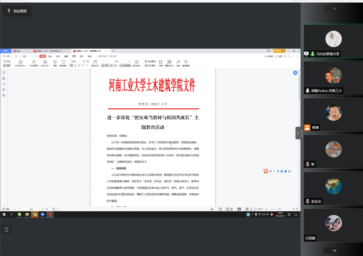
Task: Click the fullscreen icon in status bar
Action: pyautogui.click(x=297, y=209)
